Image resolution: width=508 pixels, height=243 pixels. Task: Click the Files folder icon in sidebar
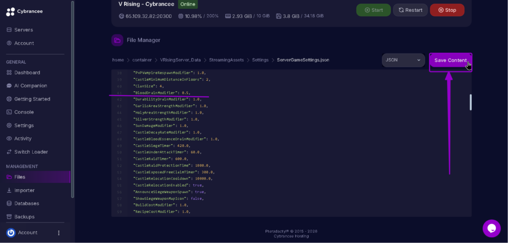coord(9,177)
